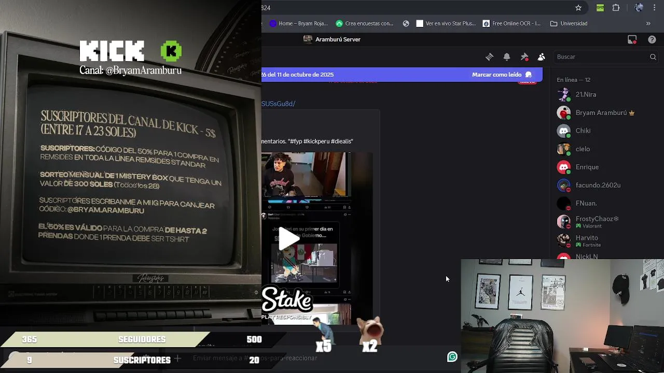This screenshot has height=373, width=664.
Task: Click Enrique's red Discord avatar
Action: 564,167
